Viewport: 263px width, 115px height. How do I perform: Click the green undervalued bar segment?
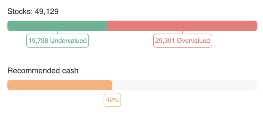[x=57, y=26]
